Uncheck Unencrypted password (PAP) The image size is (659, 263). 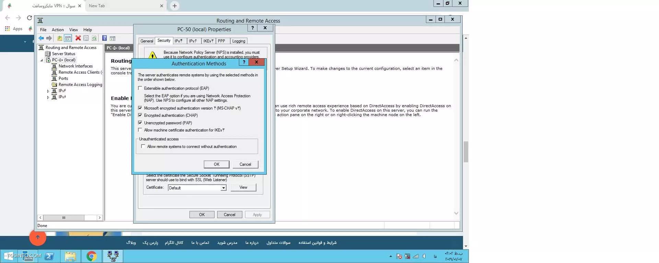click(x=140, y=123)
